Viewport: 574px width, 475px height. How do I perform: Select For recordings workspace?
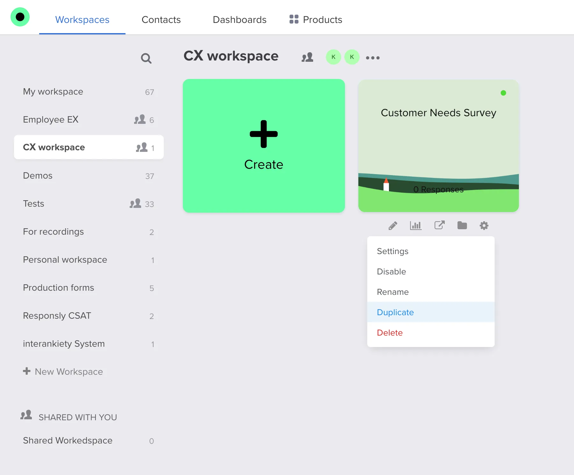point(89,232)
